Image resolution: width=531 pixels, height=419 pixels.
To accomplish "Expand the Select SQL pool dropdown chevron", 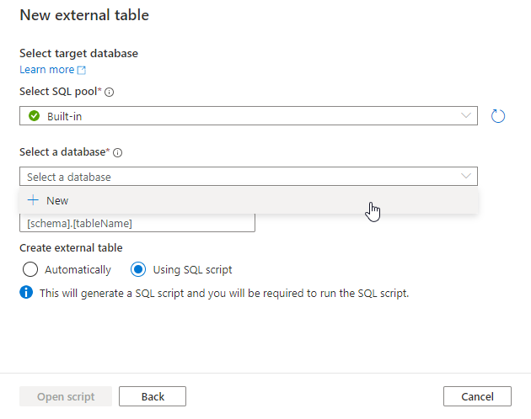I will point(466,115).
